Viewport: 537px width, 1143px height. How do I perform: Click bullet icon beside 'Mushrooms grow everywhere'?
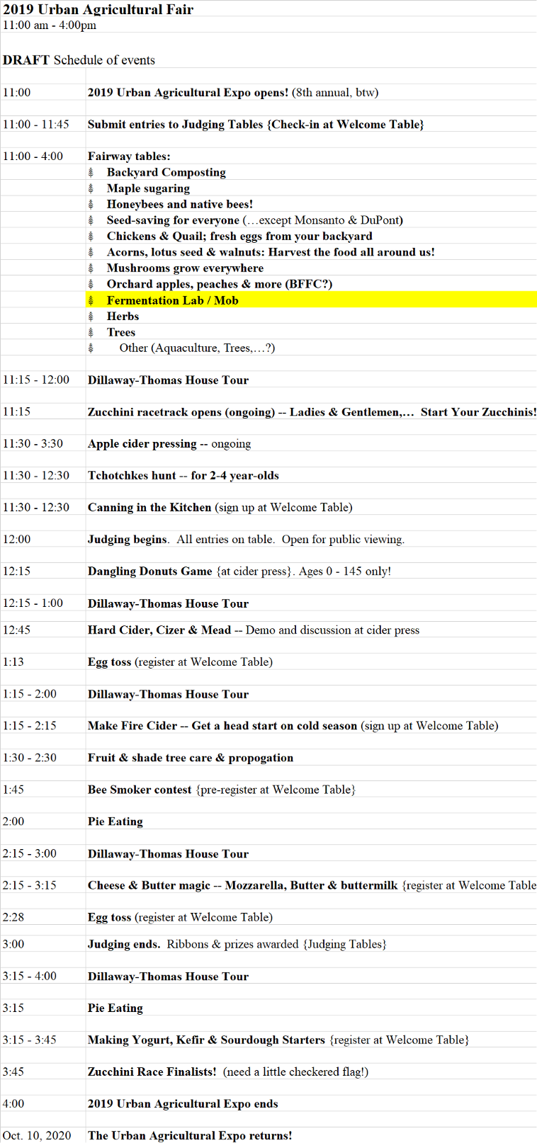click(x=91, y=268)
